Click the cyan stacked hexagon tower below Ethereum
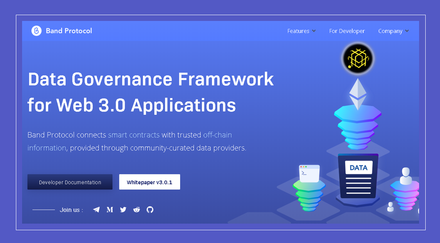The width and height of the screenshot is (440, 243). coord(358,128)
